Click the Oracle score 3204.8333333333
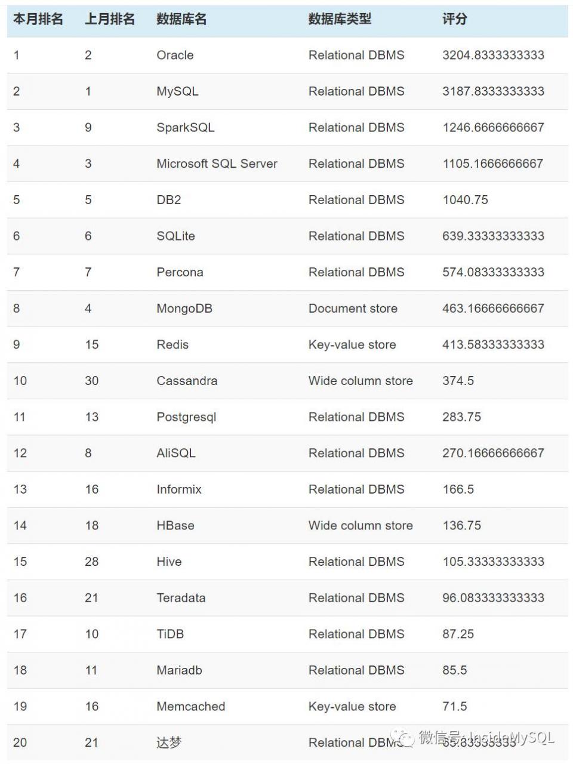The image size is (573, 764). pyautogui.click(x=493, y=55)
